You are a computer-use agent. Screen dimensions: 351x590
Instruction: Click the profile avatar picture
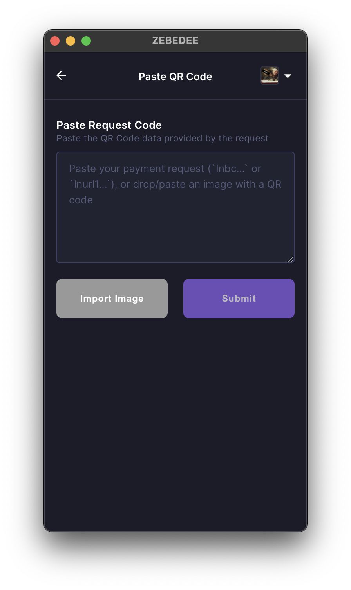click(x=270, y=75)
